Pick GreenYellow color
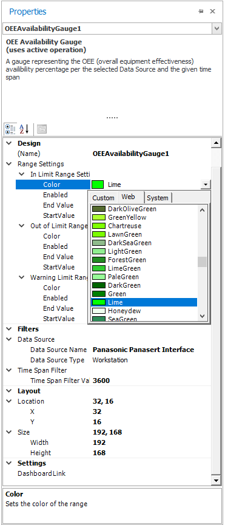The height and width of the screenshot is (525, 225). pyautogui.click(x=144, y=217)
